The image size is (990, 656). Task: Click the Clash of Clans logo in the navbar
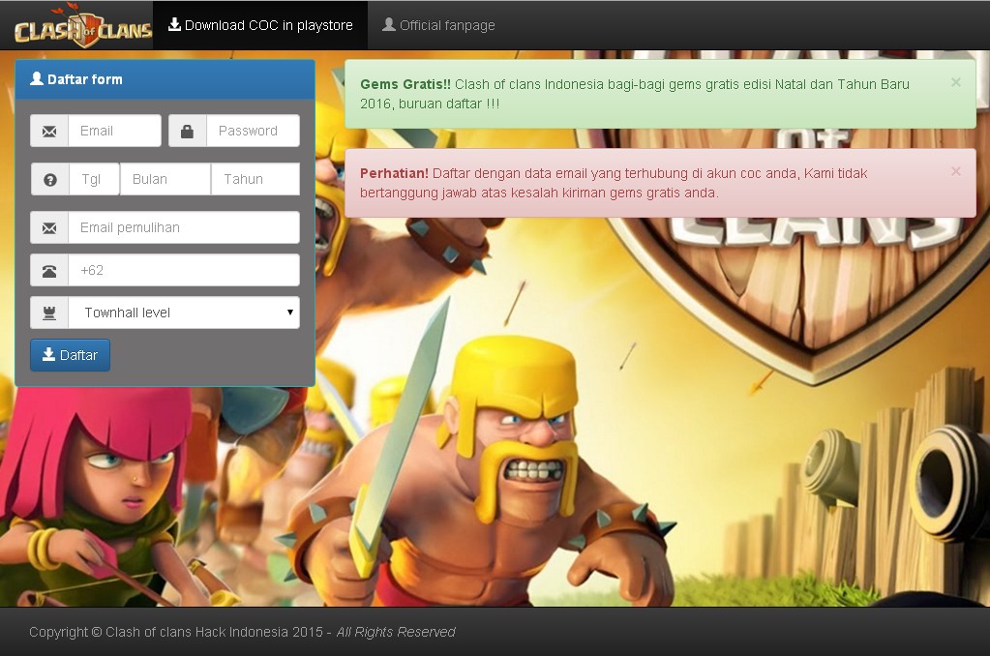[81, 25]
